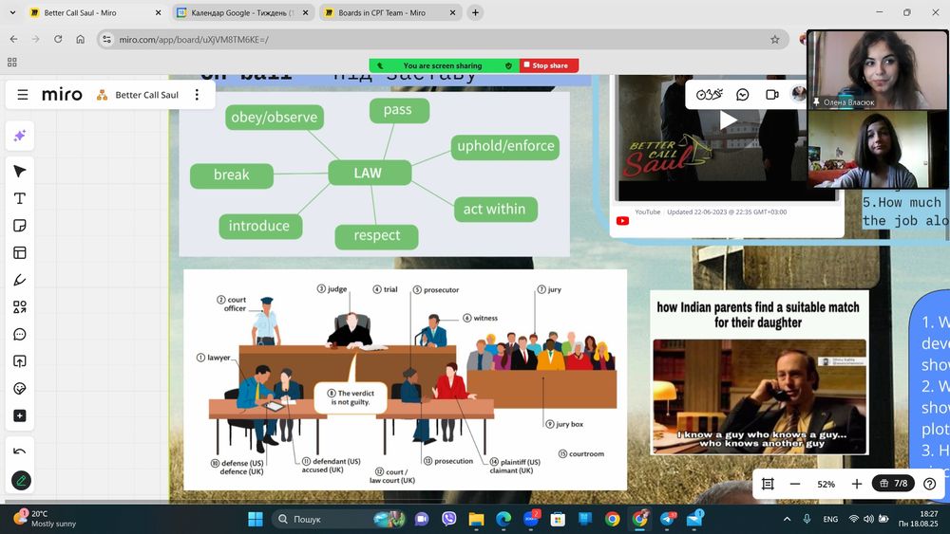Select the 'respect' node
Image resolution: width=950 pixels, height=534 pixels.
pos(377,236)
